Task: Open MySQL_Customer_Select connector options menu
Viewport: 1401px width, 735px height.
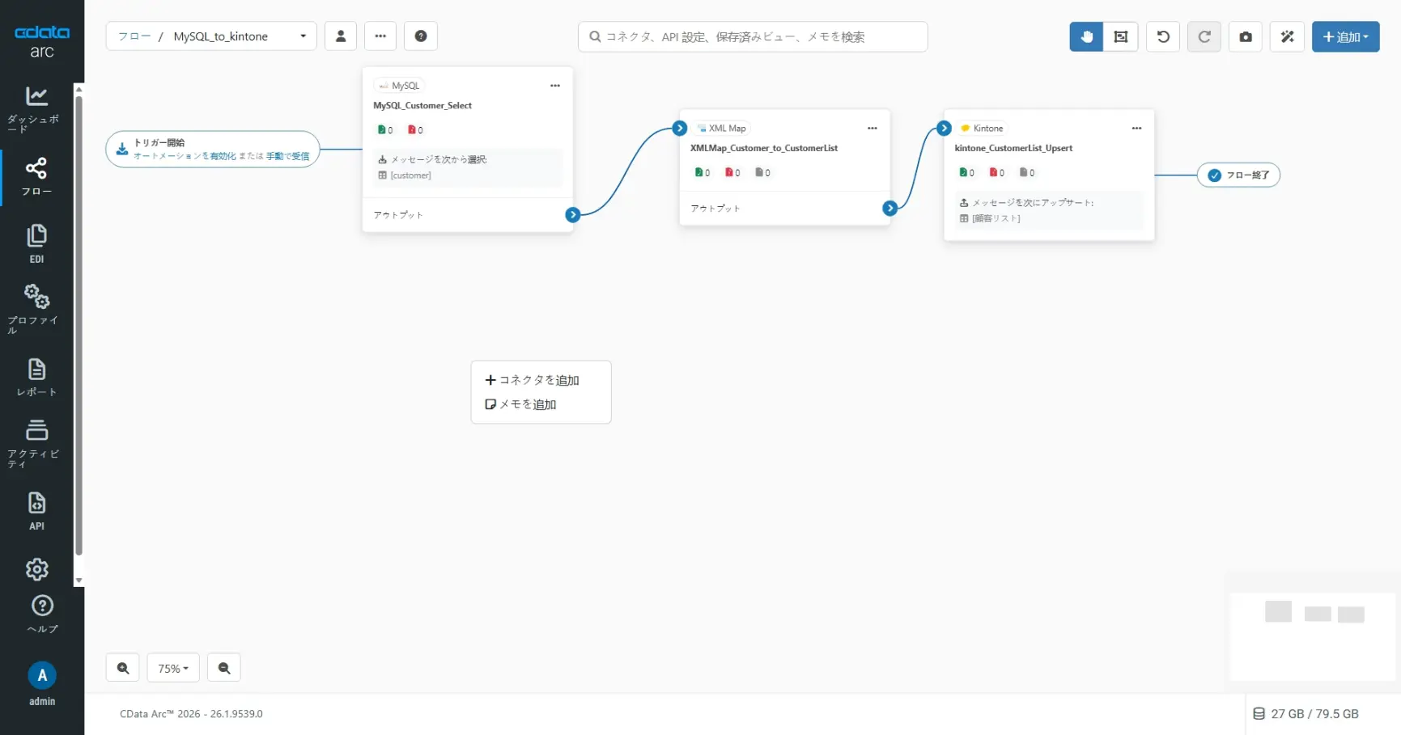Action: (555, 86)
